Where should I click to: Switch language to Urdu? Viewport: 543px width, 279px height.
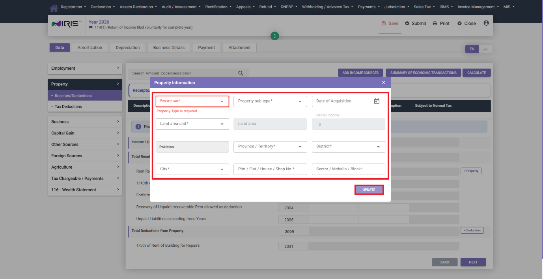(486, 49)
